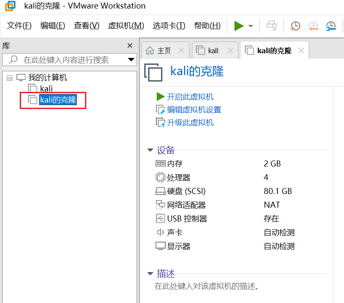The width and height of the screenshot is (344, 303).
Task: Select kali的克隆 in the library tree
Action: click(x=58, y=100)
